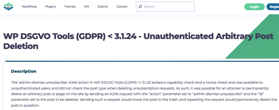This screenshot has height=110, width=279.
Task: Click the WPScan logo icon
Action: click(x=8, y=7)
